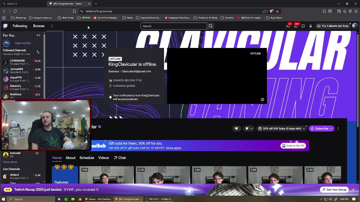Open the Get Bits diamond icon

coord(310,26)
